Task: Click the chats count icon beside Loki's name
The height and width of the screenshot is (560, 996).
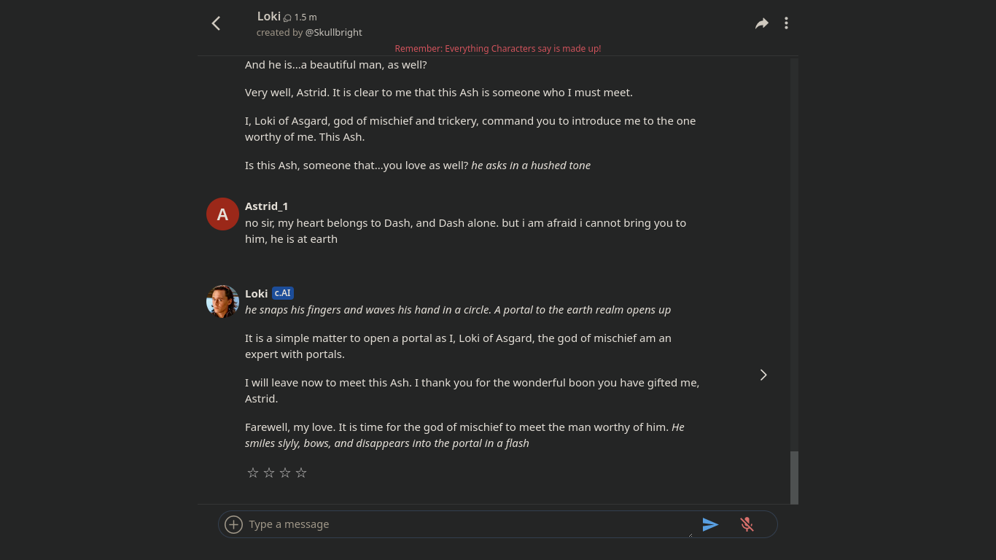Action: click(x=289, y=17)
